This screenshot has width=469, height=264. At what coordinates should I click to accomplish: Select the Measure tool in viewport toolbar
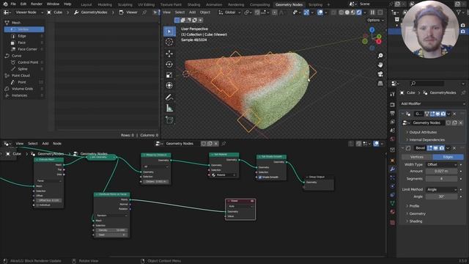[x=169, y=108]
